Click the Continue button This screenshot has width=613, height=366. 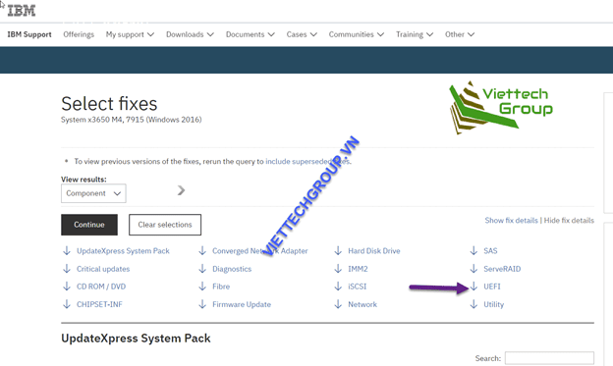pyautogui.click(x=89, y=225)
